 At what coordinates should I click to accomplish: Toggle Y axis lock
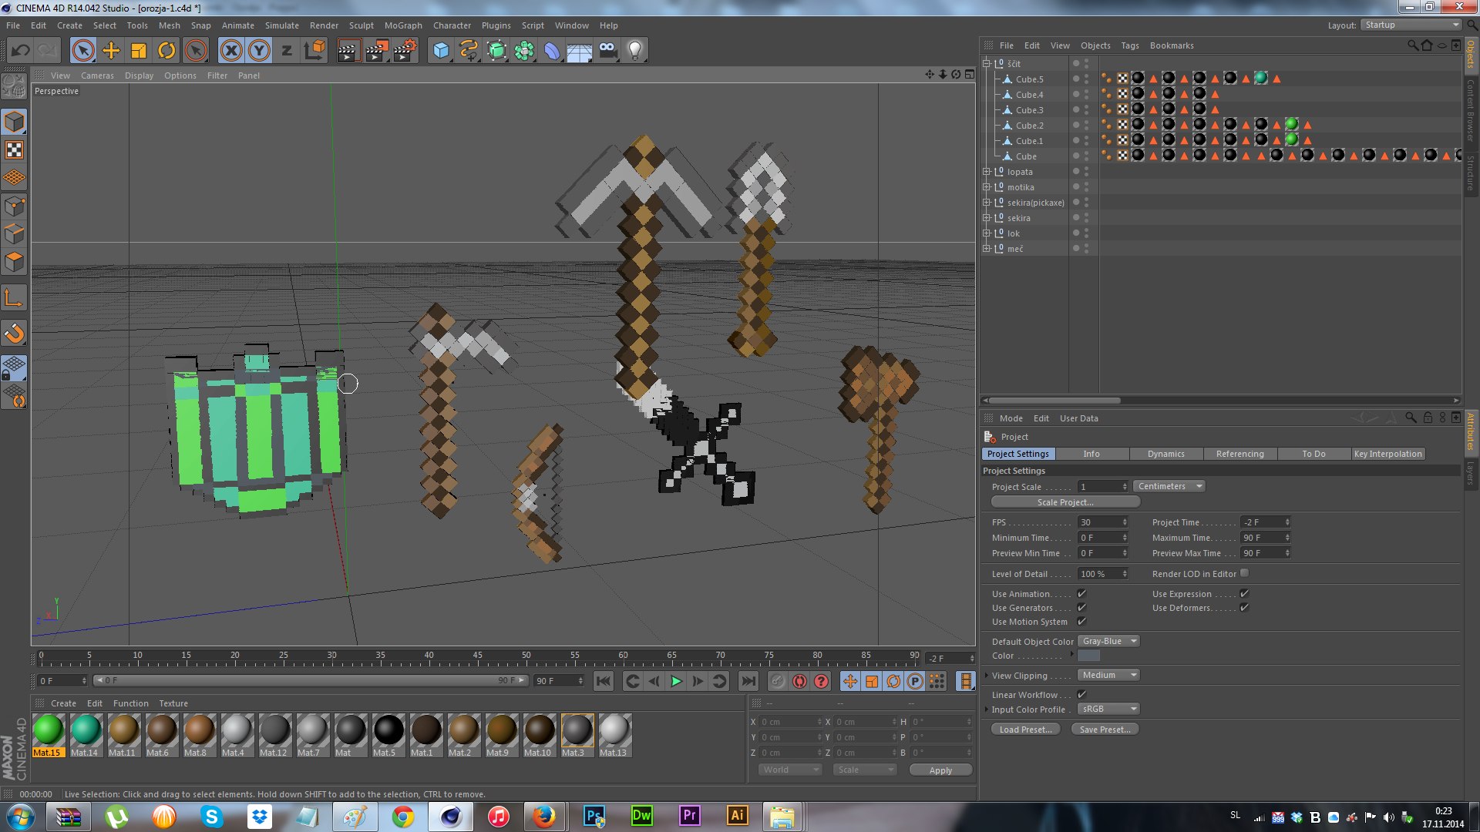[x=259, y=51]
